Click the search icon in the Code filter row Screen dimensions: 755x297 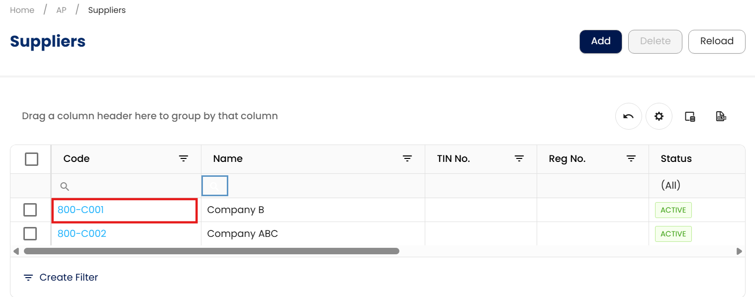(x=65, y=186)
